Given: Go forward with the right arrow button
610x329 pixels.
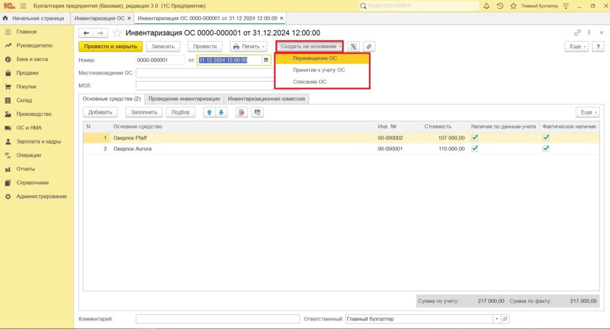Looking at the screenshot, I should pyautogui.click(x=100, y=33).
